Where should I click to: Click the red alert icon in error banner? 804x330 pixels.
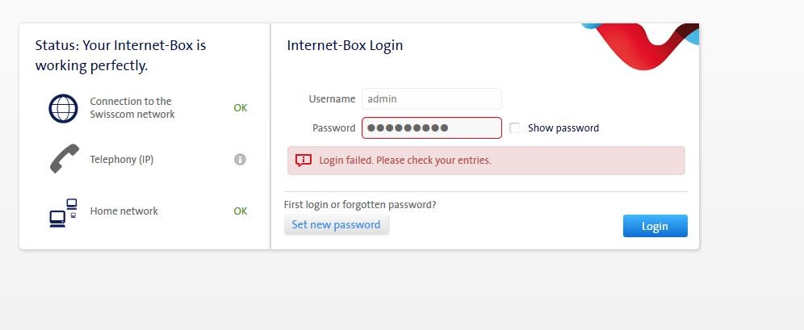click(304, 160)
